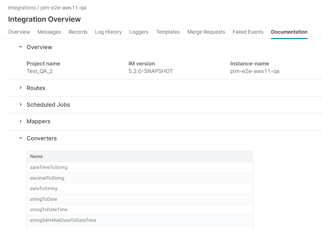
Task: View the Failed Events tab
Action: click(x=248, y=32)
